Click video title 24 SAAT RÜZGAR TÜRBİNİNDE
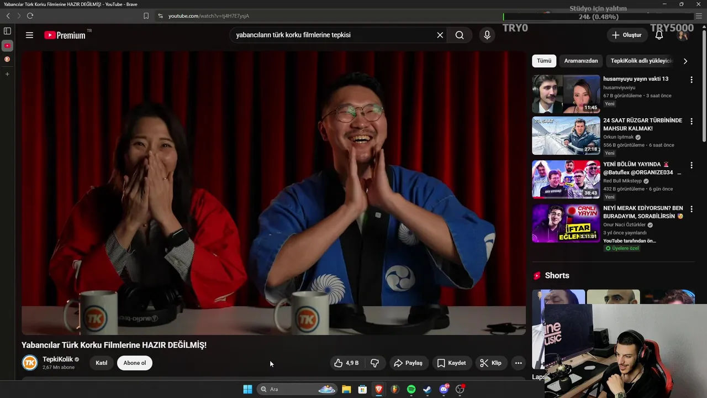707x398 pixels. coord(642,124)
